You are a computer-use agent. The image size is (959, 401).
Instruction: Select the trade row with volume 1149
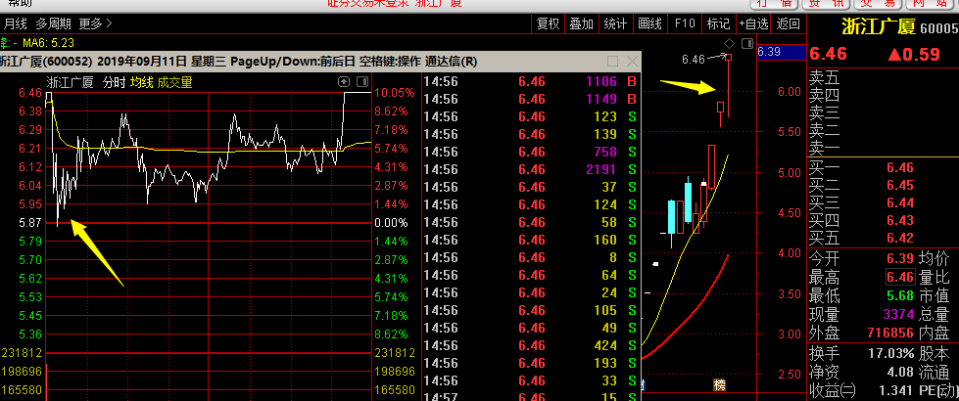pos(531,99)
